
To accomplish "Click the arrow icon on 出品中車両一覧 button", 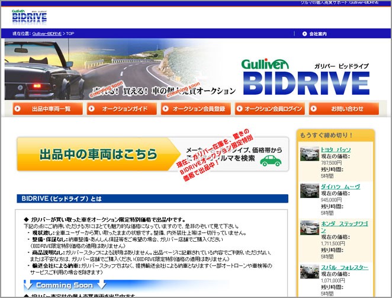I will tap(18, 108).
